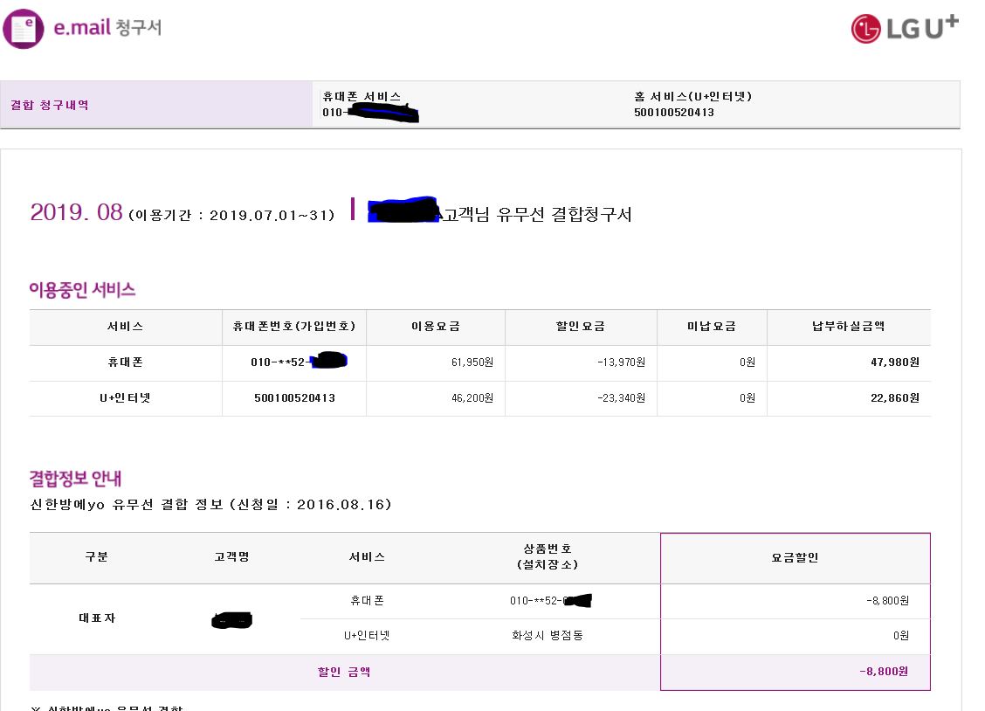985x711 pixels.
Task: Click the purple e.mail bill icon
Action: click(24, 28)
